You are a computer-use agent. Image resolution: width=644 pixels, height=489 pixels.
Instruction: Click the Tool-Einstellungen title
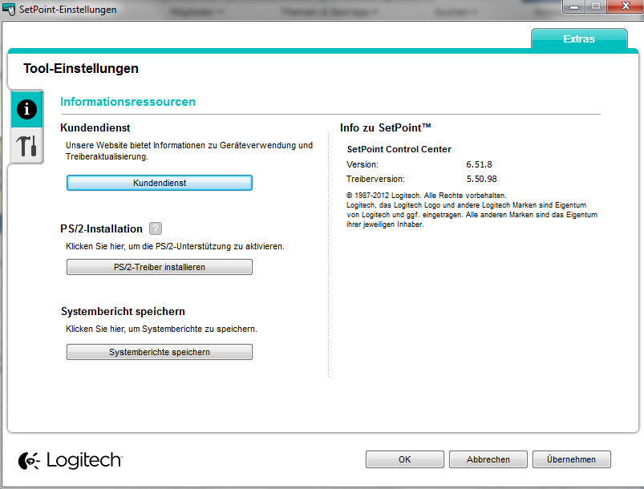click(x=81, y=68)
